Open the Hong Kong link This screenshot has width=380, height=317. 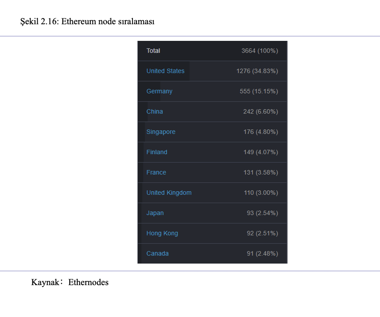(162, 233)
